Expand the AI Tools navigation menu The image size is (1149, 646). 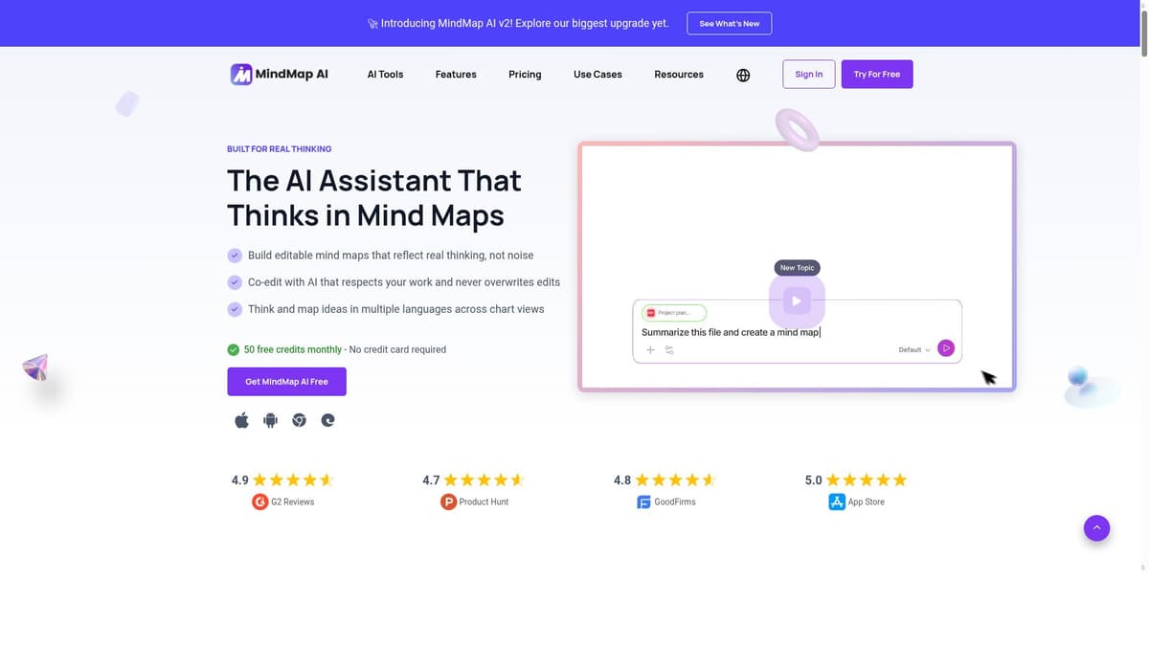(385, 75)
